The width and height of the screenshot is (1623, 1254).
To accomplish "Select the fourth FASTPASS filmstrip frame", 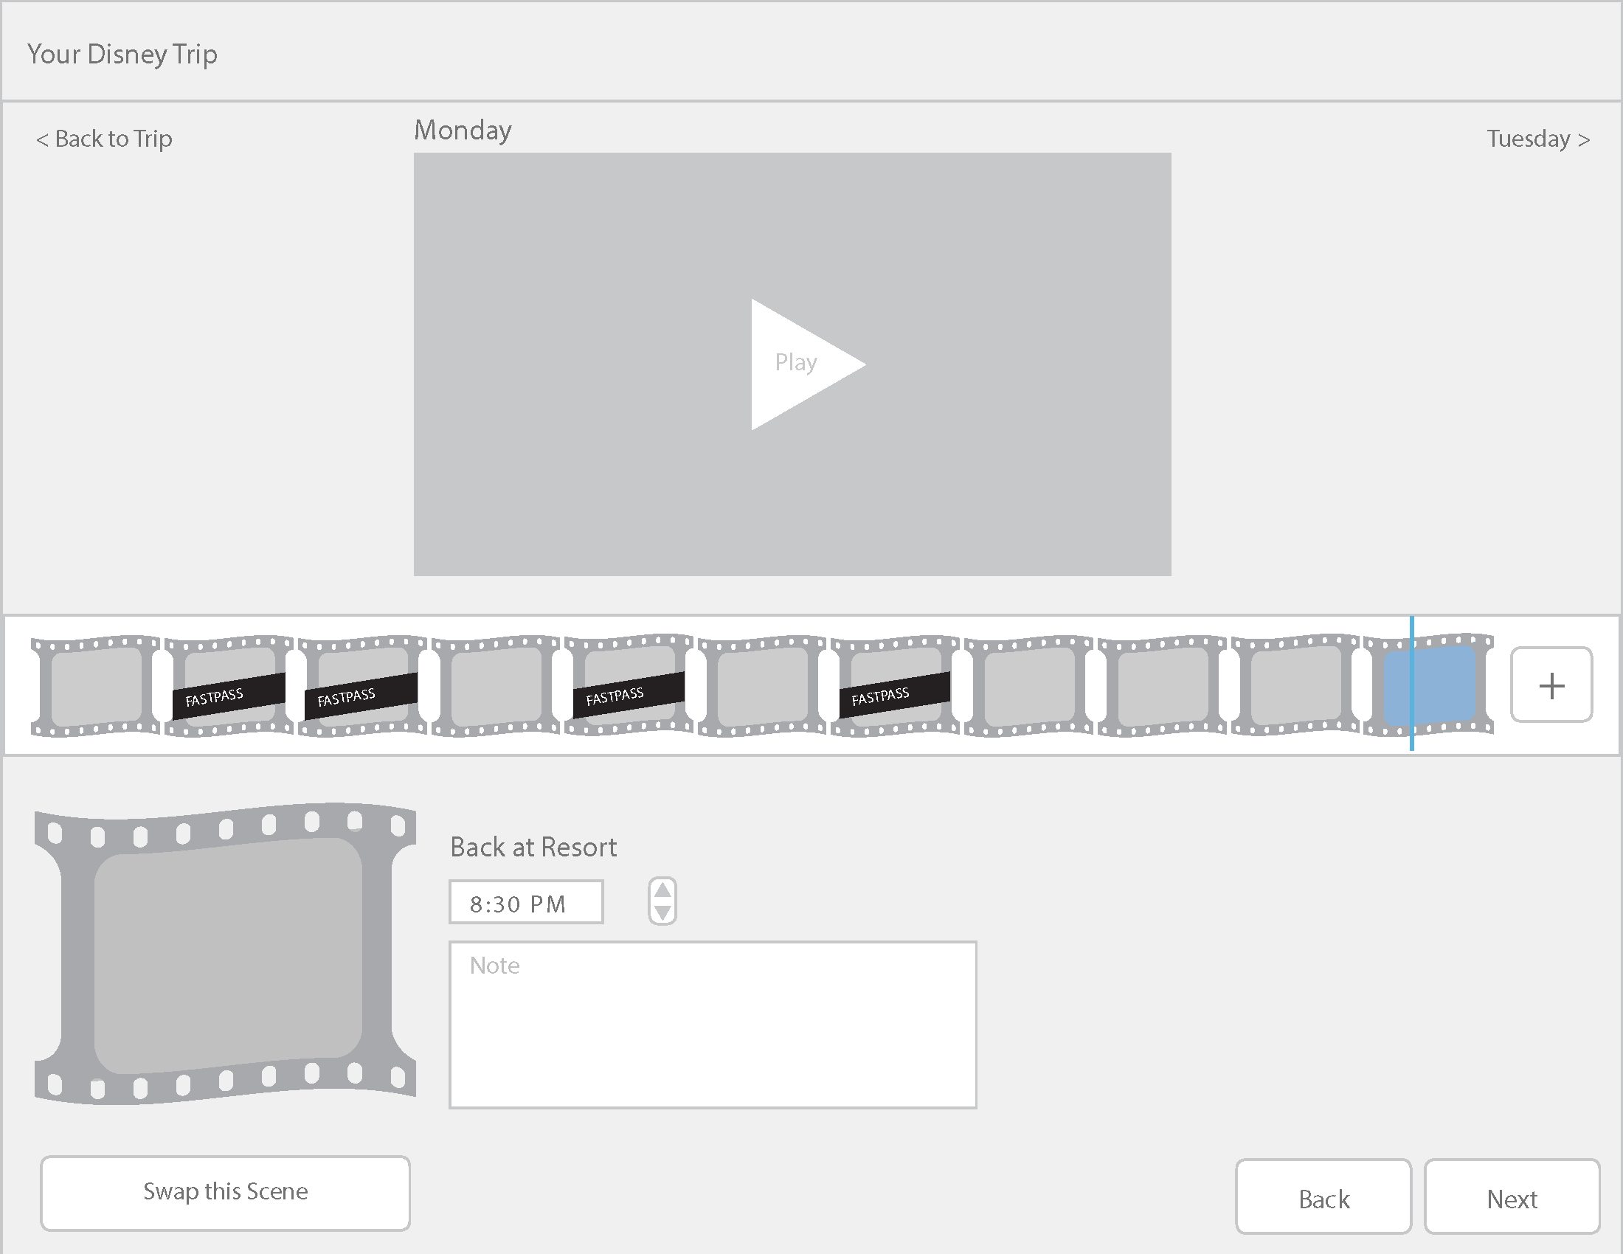I will click(x=895, y=686).
